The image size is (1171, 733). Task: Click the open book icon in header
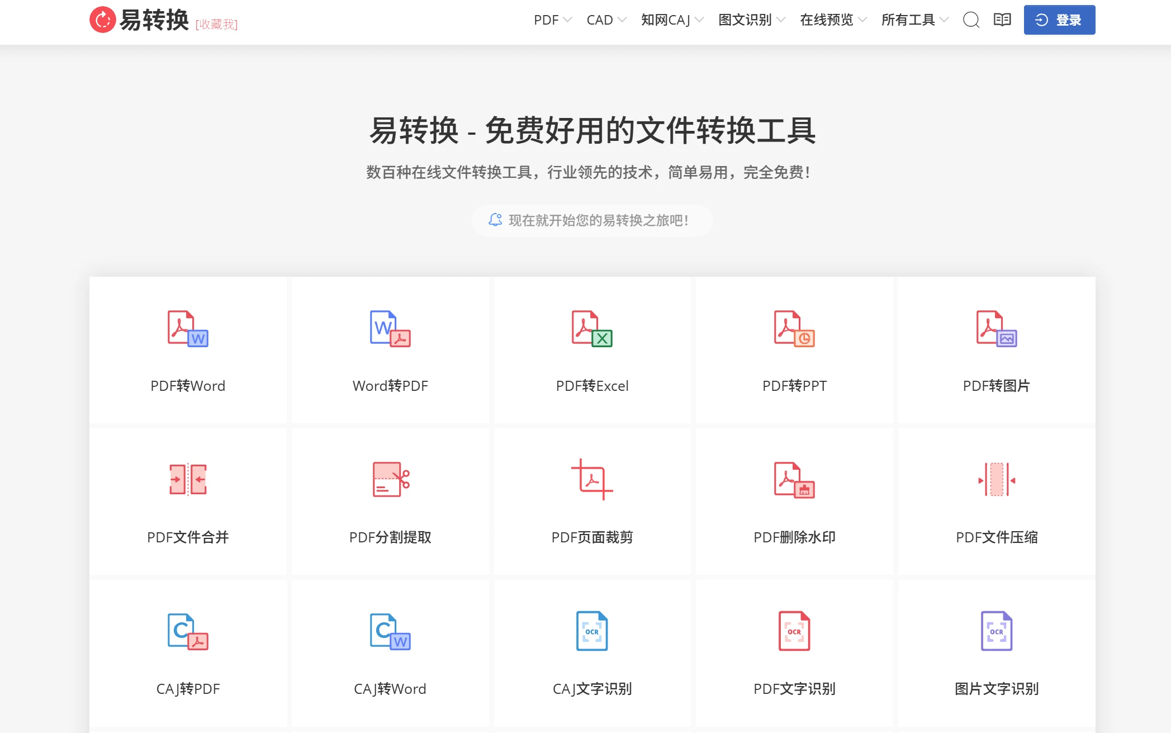(1002, 20)
